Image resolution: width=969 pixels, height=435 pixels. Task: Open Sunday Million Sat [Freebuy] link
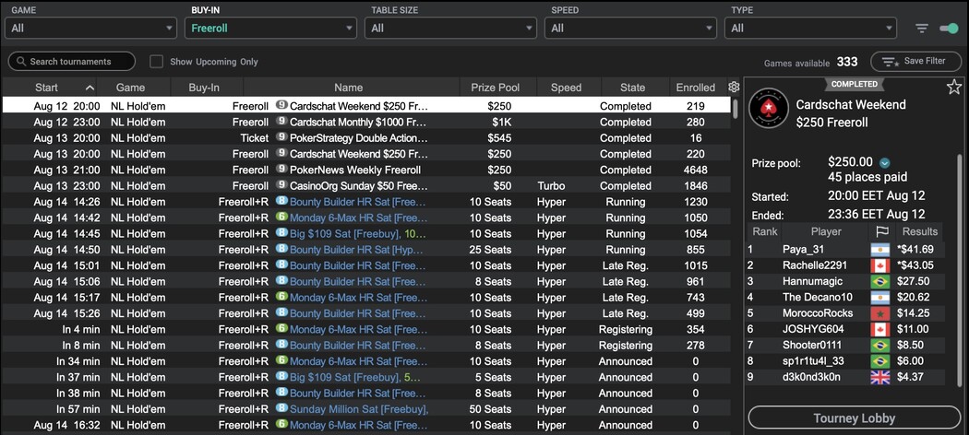tap(358, 409)
